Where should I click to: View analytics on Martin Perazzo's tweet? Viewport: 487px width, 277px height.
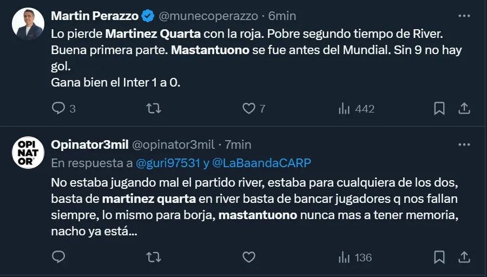coord(344,109)
